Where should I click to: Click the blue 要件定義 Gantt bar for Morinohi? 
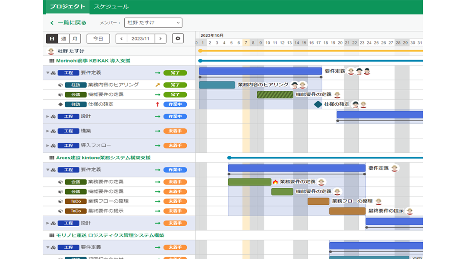(x=260, y=71)
